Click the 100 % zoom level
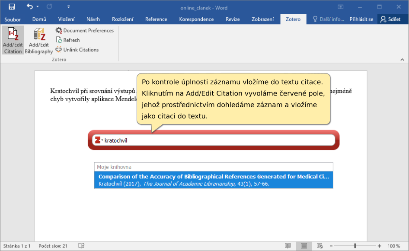The height and width of the screenshot is (251, 409). coord(393,246)
